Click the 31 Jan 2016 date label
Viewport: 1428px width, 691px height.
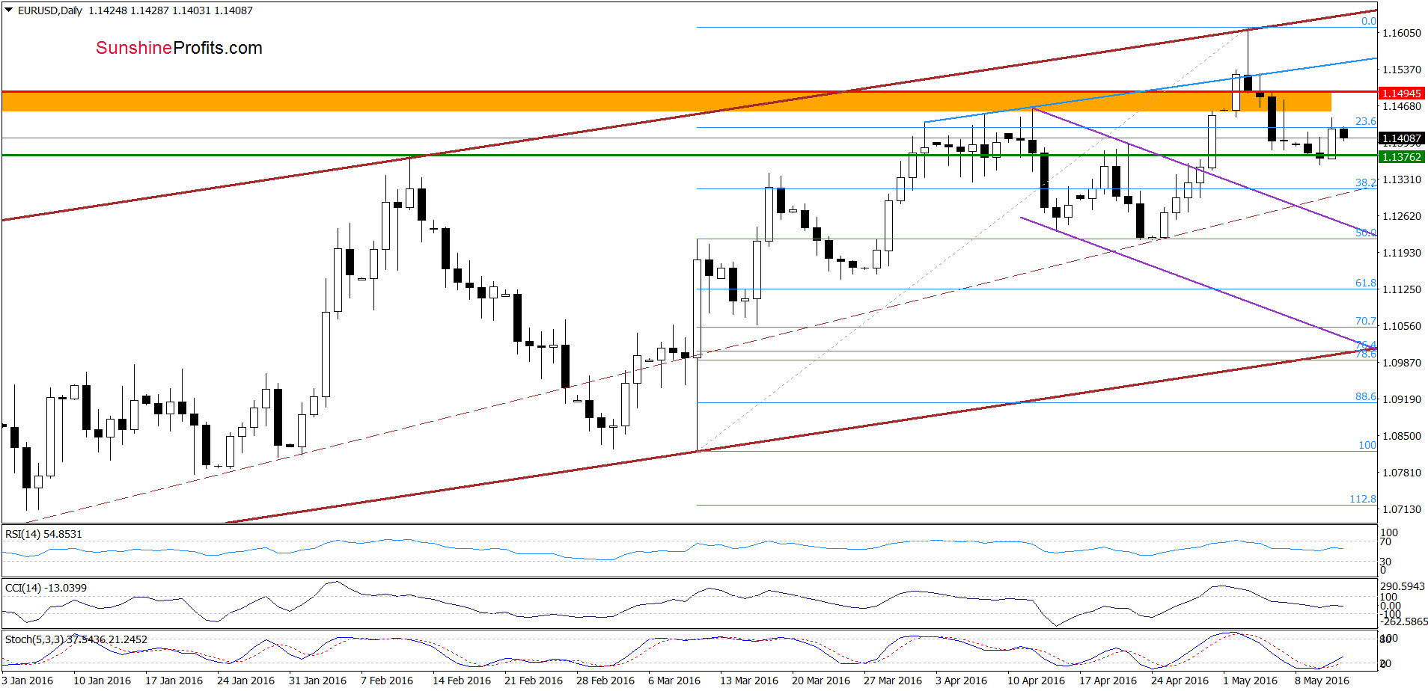tap(317, 681)
